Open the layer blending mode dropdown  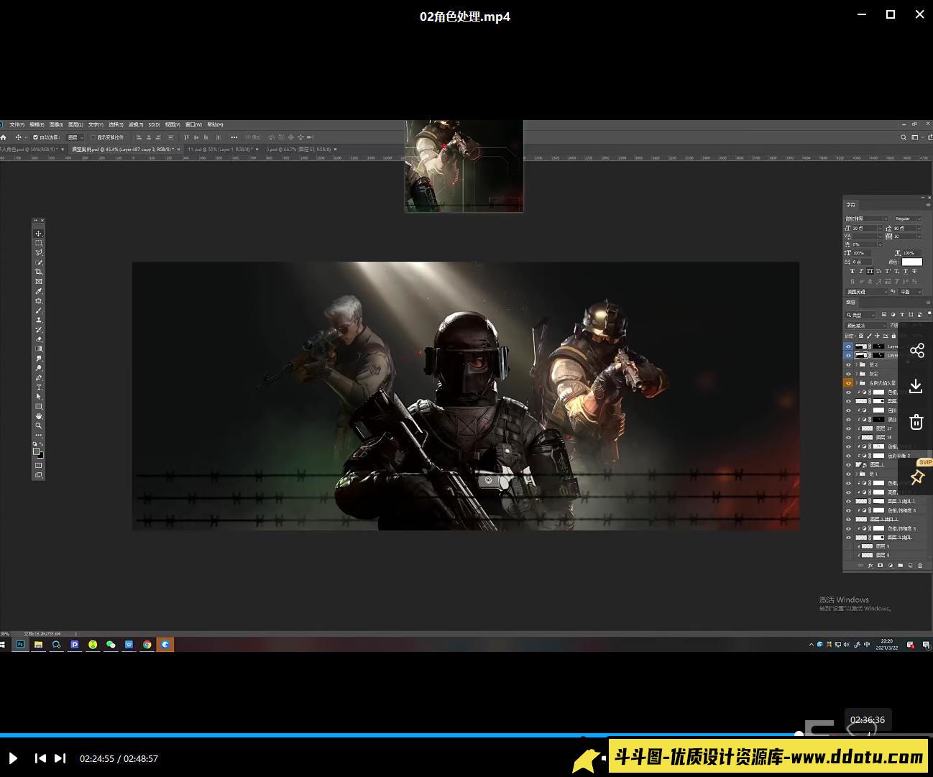coord(865,326)
